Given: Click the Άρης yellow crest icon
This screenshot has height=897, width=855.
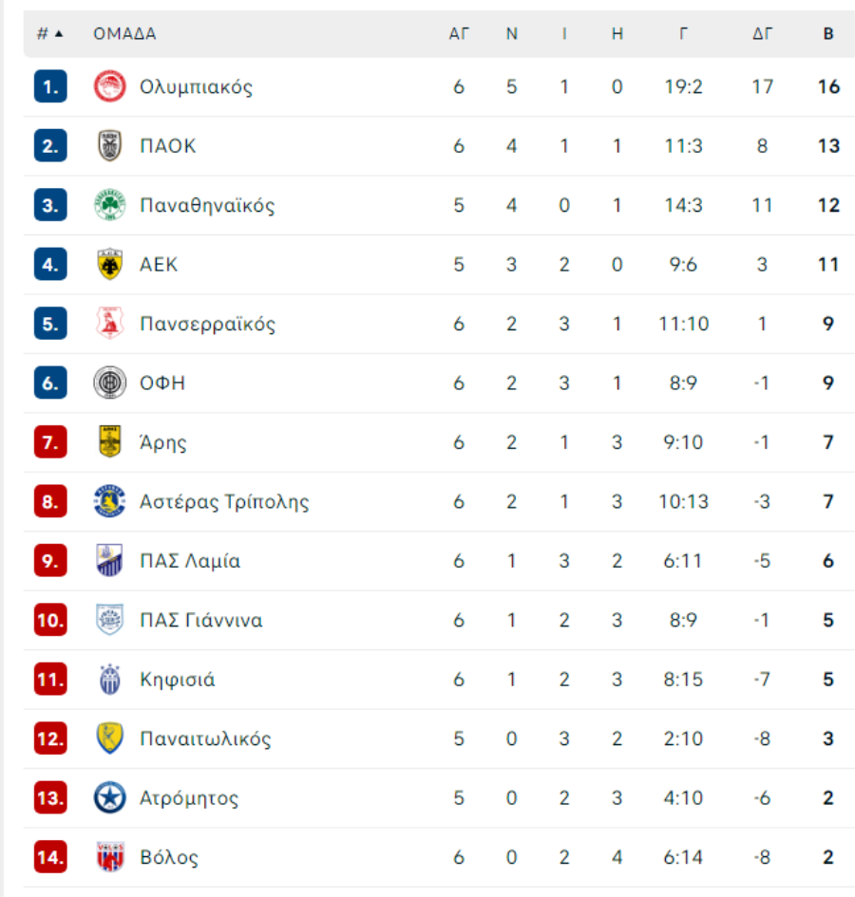Looking at the screenshot, I should (110, 442).
